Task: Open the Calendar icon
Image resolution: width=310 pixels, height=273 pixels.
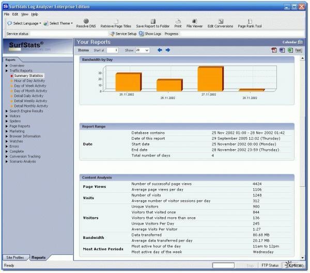Action: pyautogui.click(x=300, y=42)
